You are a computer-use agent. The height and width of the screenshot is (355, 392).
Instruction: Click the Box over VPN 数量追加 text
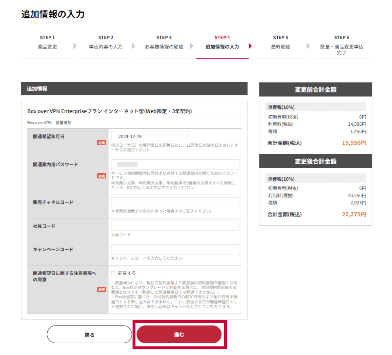tap(49, 123)
